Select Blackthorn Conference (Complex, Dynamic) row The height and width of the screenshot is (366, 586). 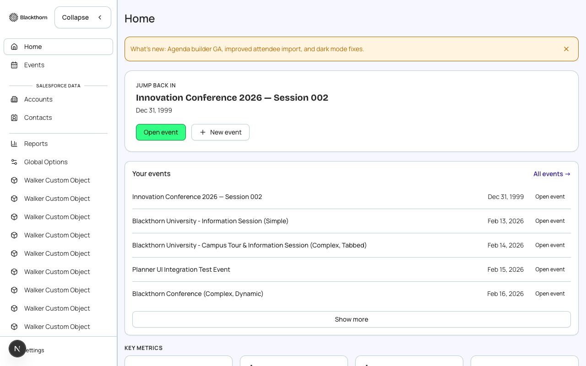(x=352, y=294)
